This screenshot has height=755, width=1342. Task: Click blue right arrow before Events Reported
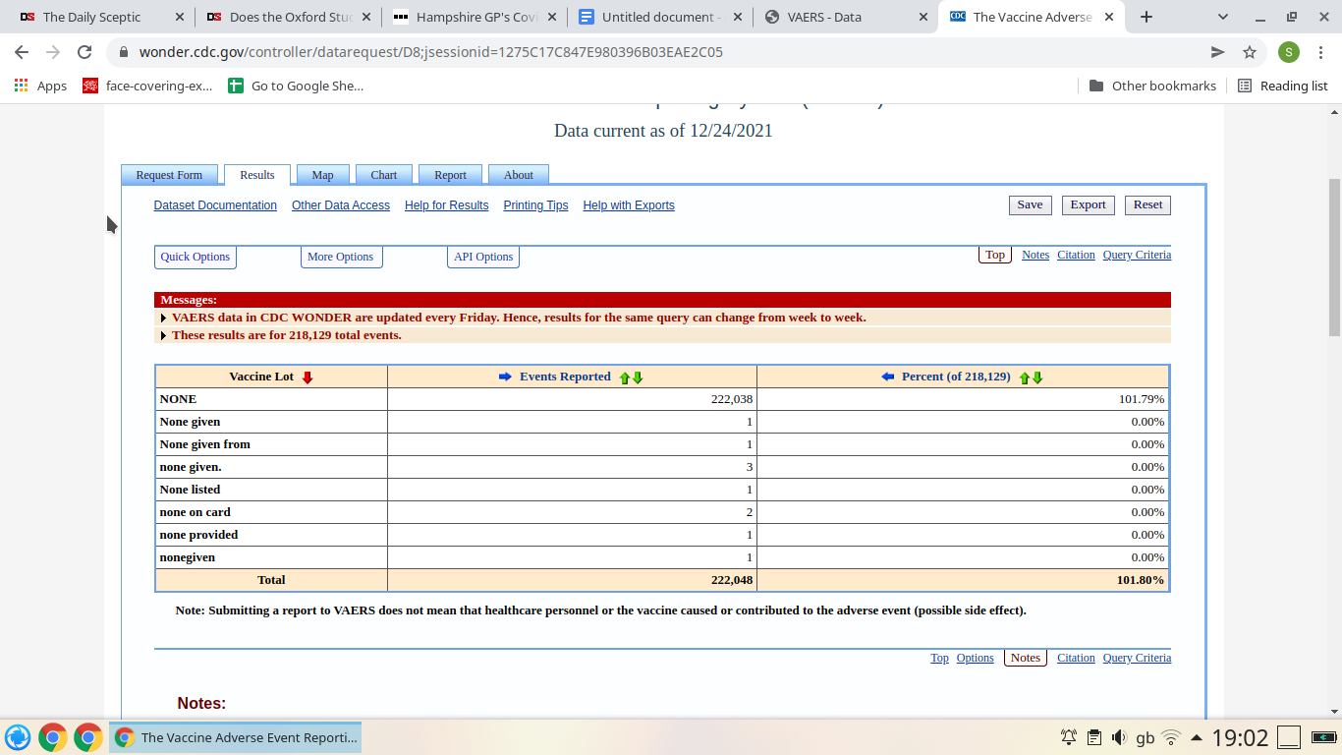[505, 377]
